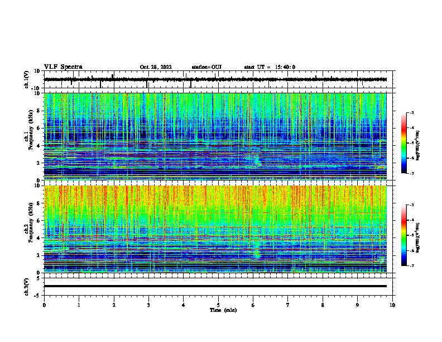Click time axis tick label 5
The height and width of the screenshot is (342, 442).
point(218,305)
